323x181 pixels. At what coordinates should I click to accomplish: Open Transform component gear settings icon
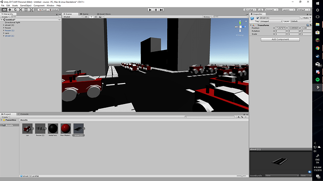pyautogui.click(x=310, y=25)
